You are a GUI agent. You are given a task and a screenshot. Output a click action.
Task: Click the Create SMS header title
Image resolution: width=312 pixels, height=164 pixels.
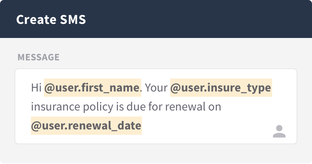coord(51,19)
